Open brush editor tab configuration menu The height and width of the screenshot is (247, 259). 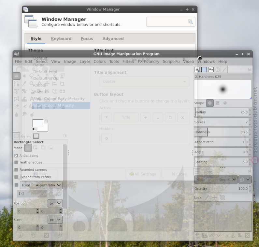[250, 69]
